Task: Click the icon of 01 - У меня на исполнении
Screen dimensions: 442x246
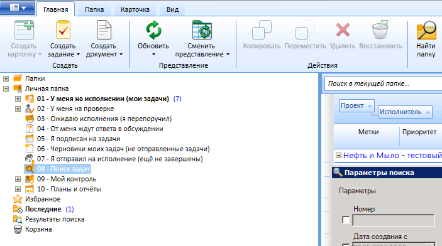Action: 30,99
